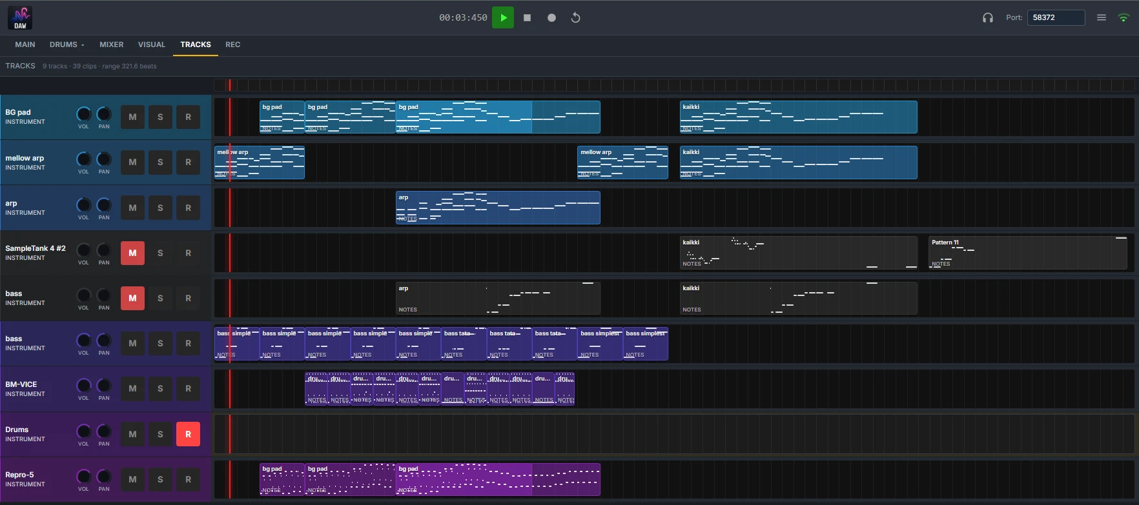This screenshot has width=1139, height=505.
Task: Click the red playhead marker in ruler
Action: (x=229, y=85)
